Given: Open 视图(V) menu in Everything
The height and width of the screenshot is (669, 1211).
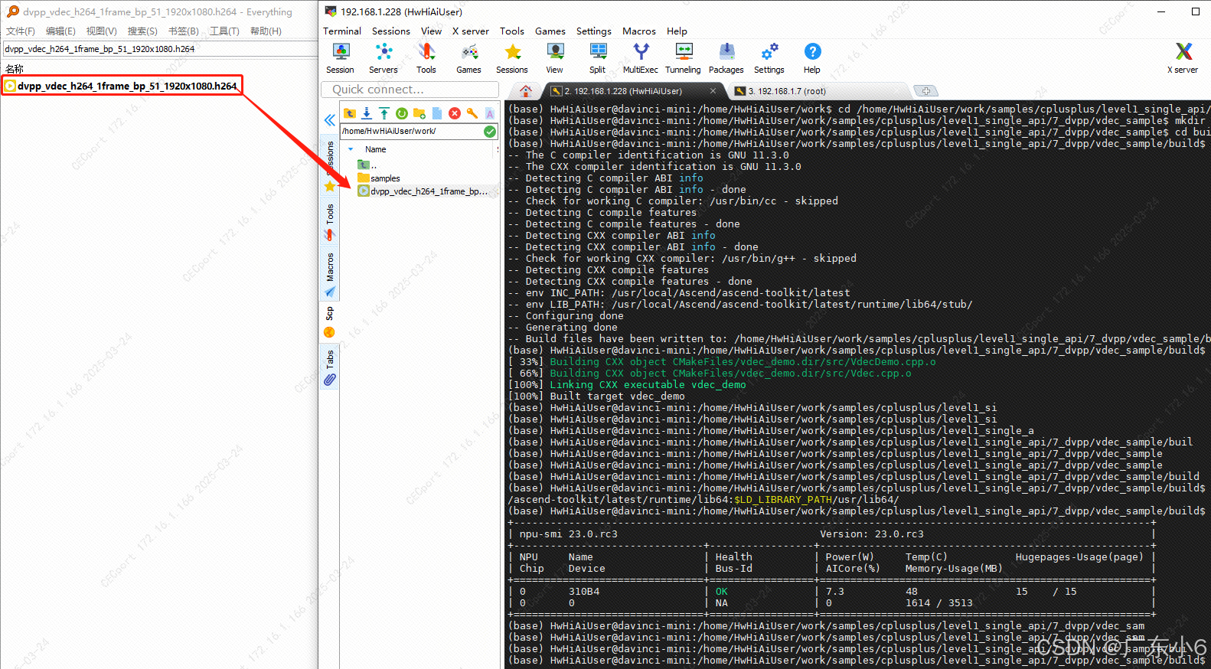Looking at the screenshot, I should point(101,31).
